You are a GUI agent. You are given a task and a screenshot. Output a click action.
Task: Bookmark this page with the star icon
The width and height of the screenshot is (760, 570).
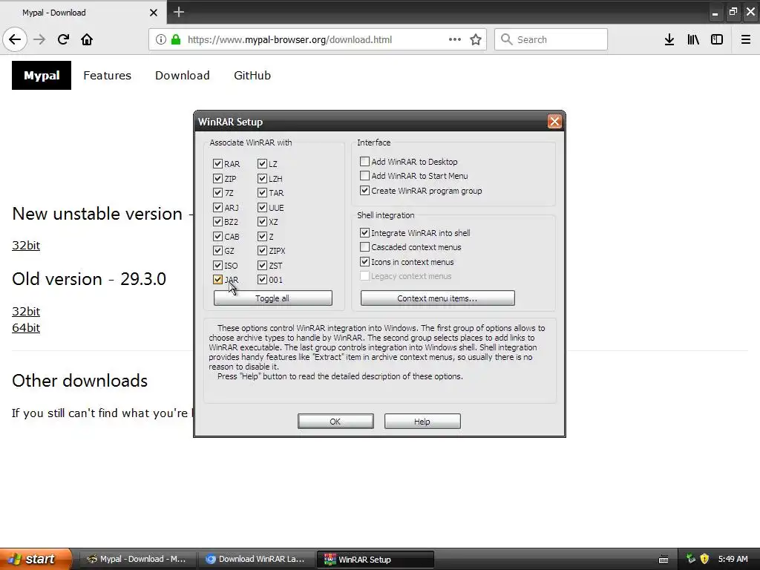tap(476, 39)
